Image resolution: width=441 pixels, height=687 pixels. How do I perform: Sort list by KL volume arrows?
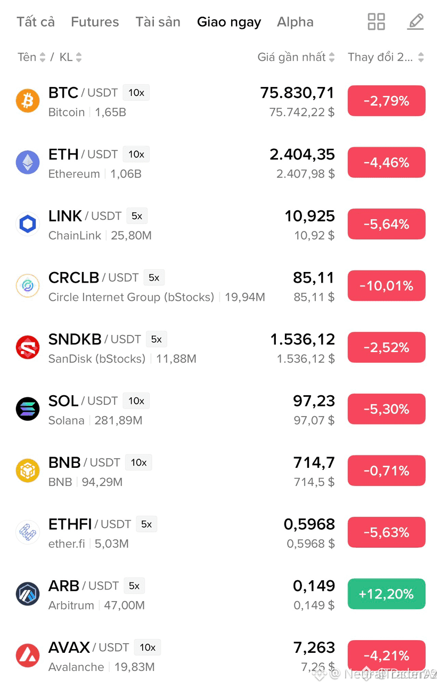(x=70, y=57)
